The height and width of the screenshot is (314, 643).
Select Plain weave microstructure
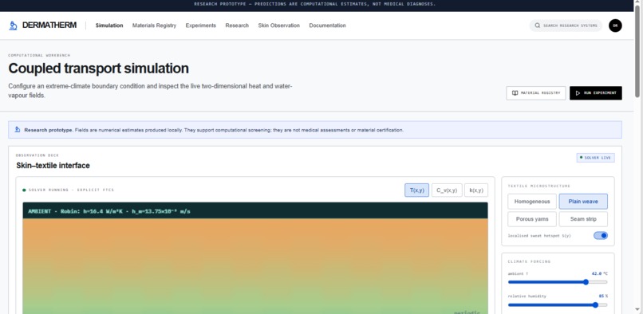click(x=583, y=202)
